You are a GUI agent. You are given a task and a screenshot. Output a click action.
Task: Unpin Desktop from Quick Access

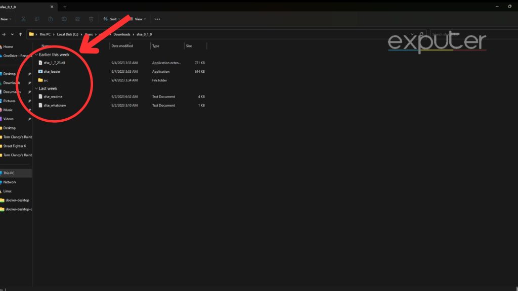click(29, 73)
